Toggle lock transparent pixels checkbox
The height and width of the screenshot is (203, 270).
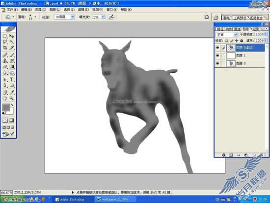tap(226, 41)
